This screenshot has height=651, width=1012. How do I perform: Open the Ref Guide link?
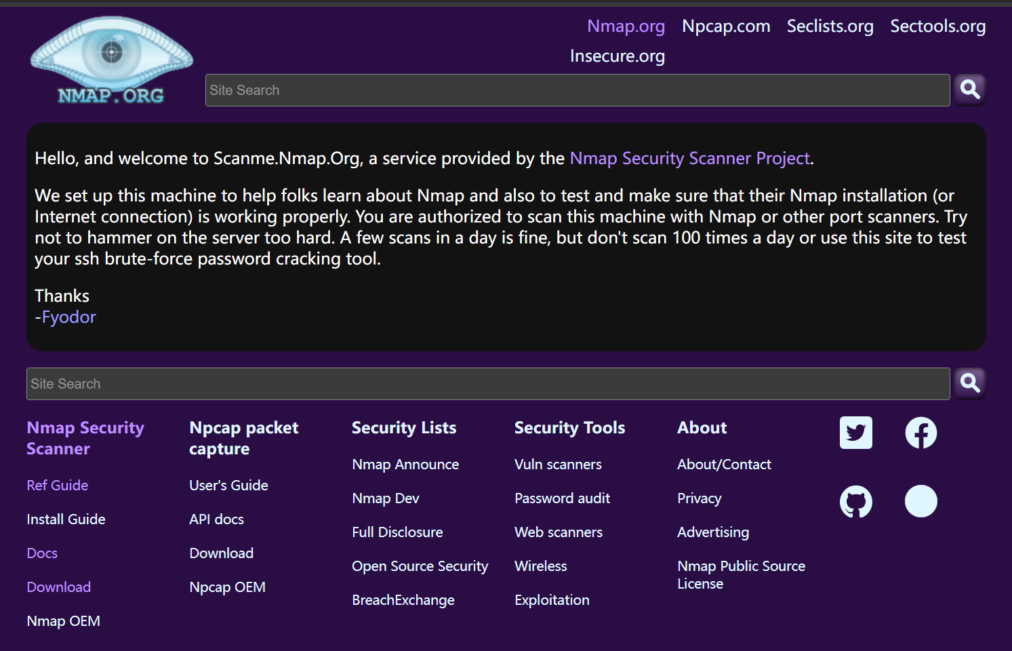(x=58, y=486)
